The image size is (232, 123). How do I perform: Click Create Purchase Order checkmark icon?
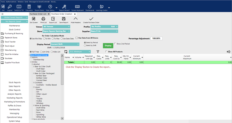coord(91,19)
